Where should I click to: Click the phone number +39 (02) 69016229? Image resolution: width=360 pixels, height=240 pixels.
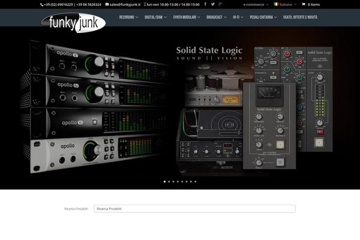click(58, 4)
